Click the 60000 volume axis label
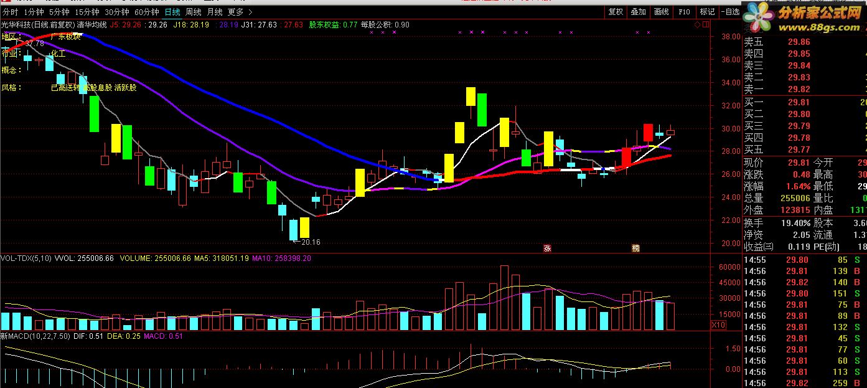This screenshot has height=388, width=867. point(729,267)
